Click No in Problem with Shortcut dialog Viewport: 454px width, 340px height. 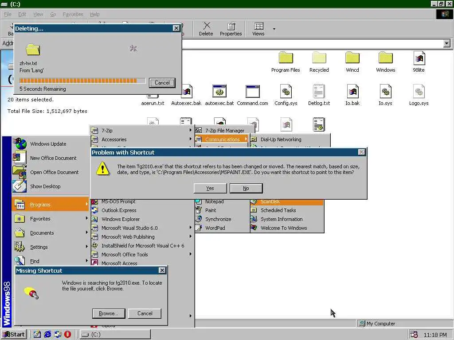(246, 188)
